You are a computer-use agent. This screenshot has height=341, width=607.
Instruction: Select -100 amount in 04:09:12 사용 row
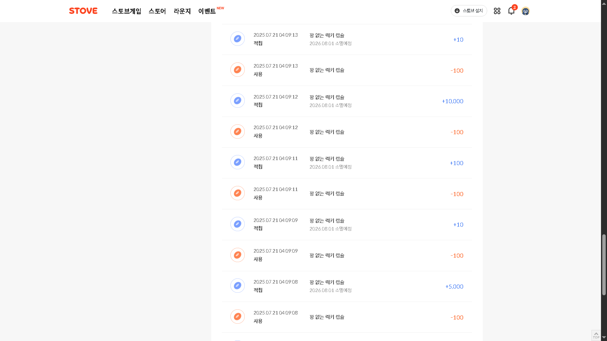(457, 132)
